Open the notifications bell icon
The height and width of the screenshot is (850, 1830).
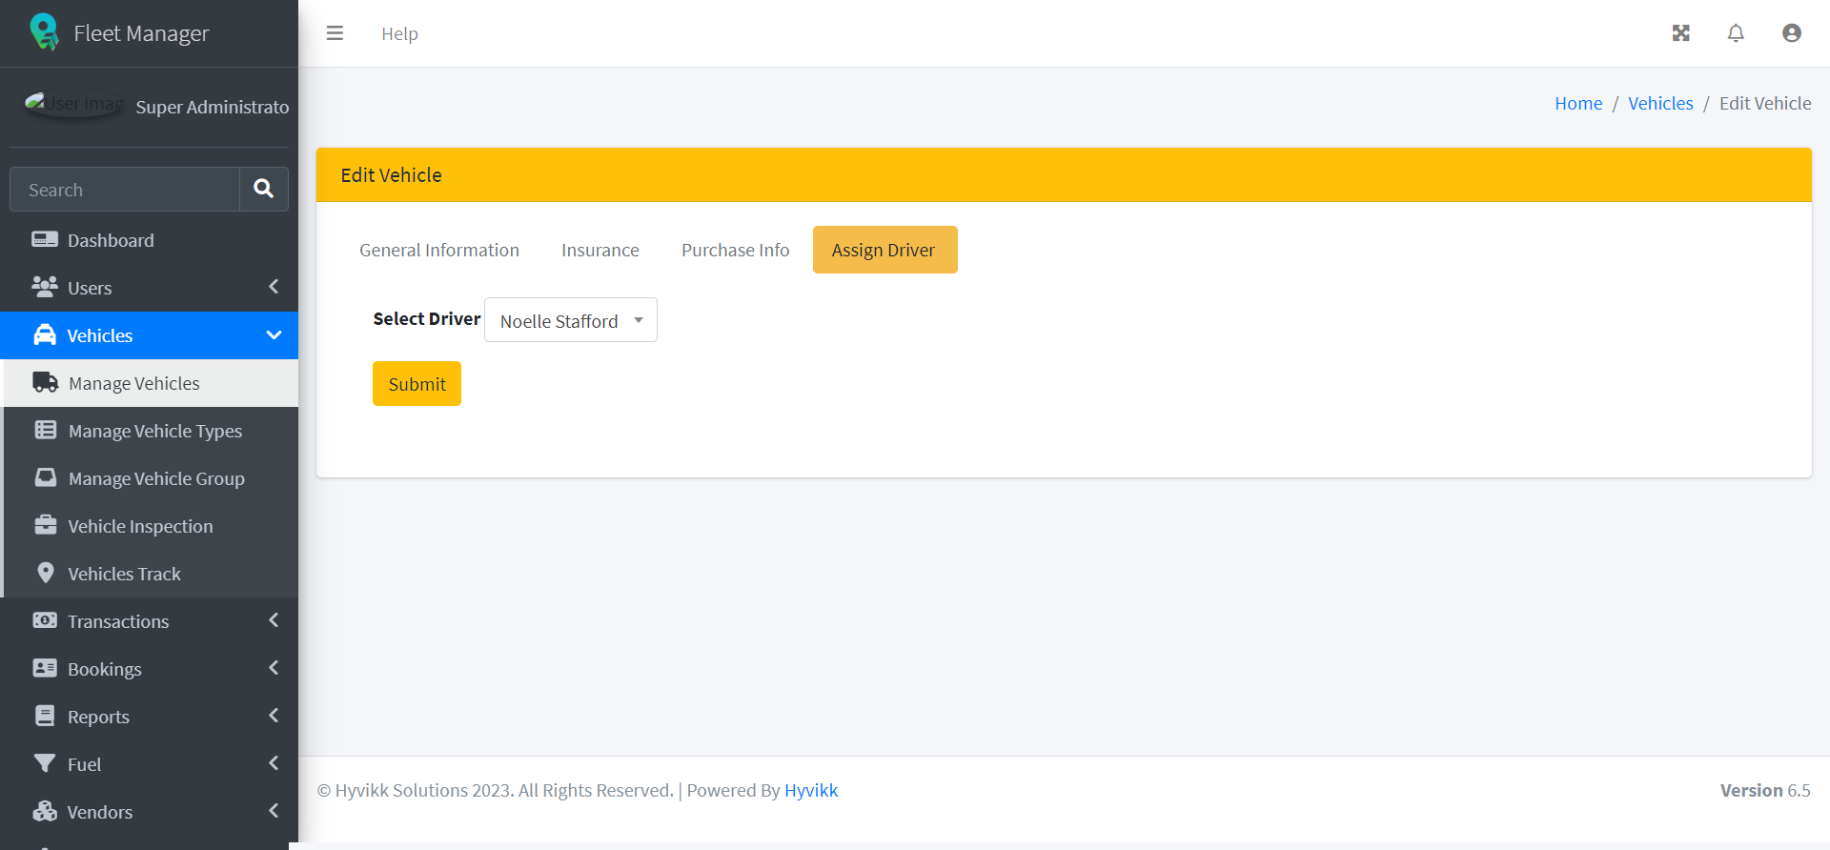click(1736, 33)
